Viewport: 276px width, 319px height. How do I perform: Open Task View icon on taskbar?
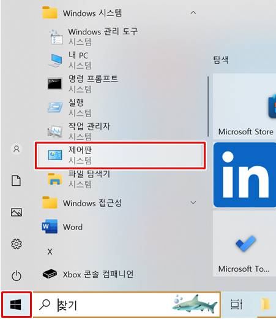[236, 304]
